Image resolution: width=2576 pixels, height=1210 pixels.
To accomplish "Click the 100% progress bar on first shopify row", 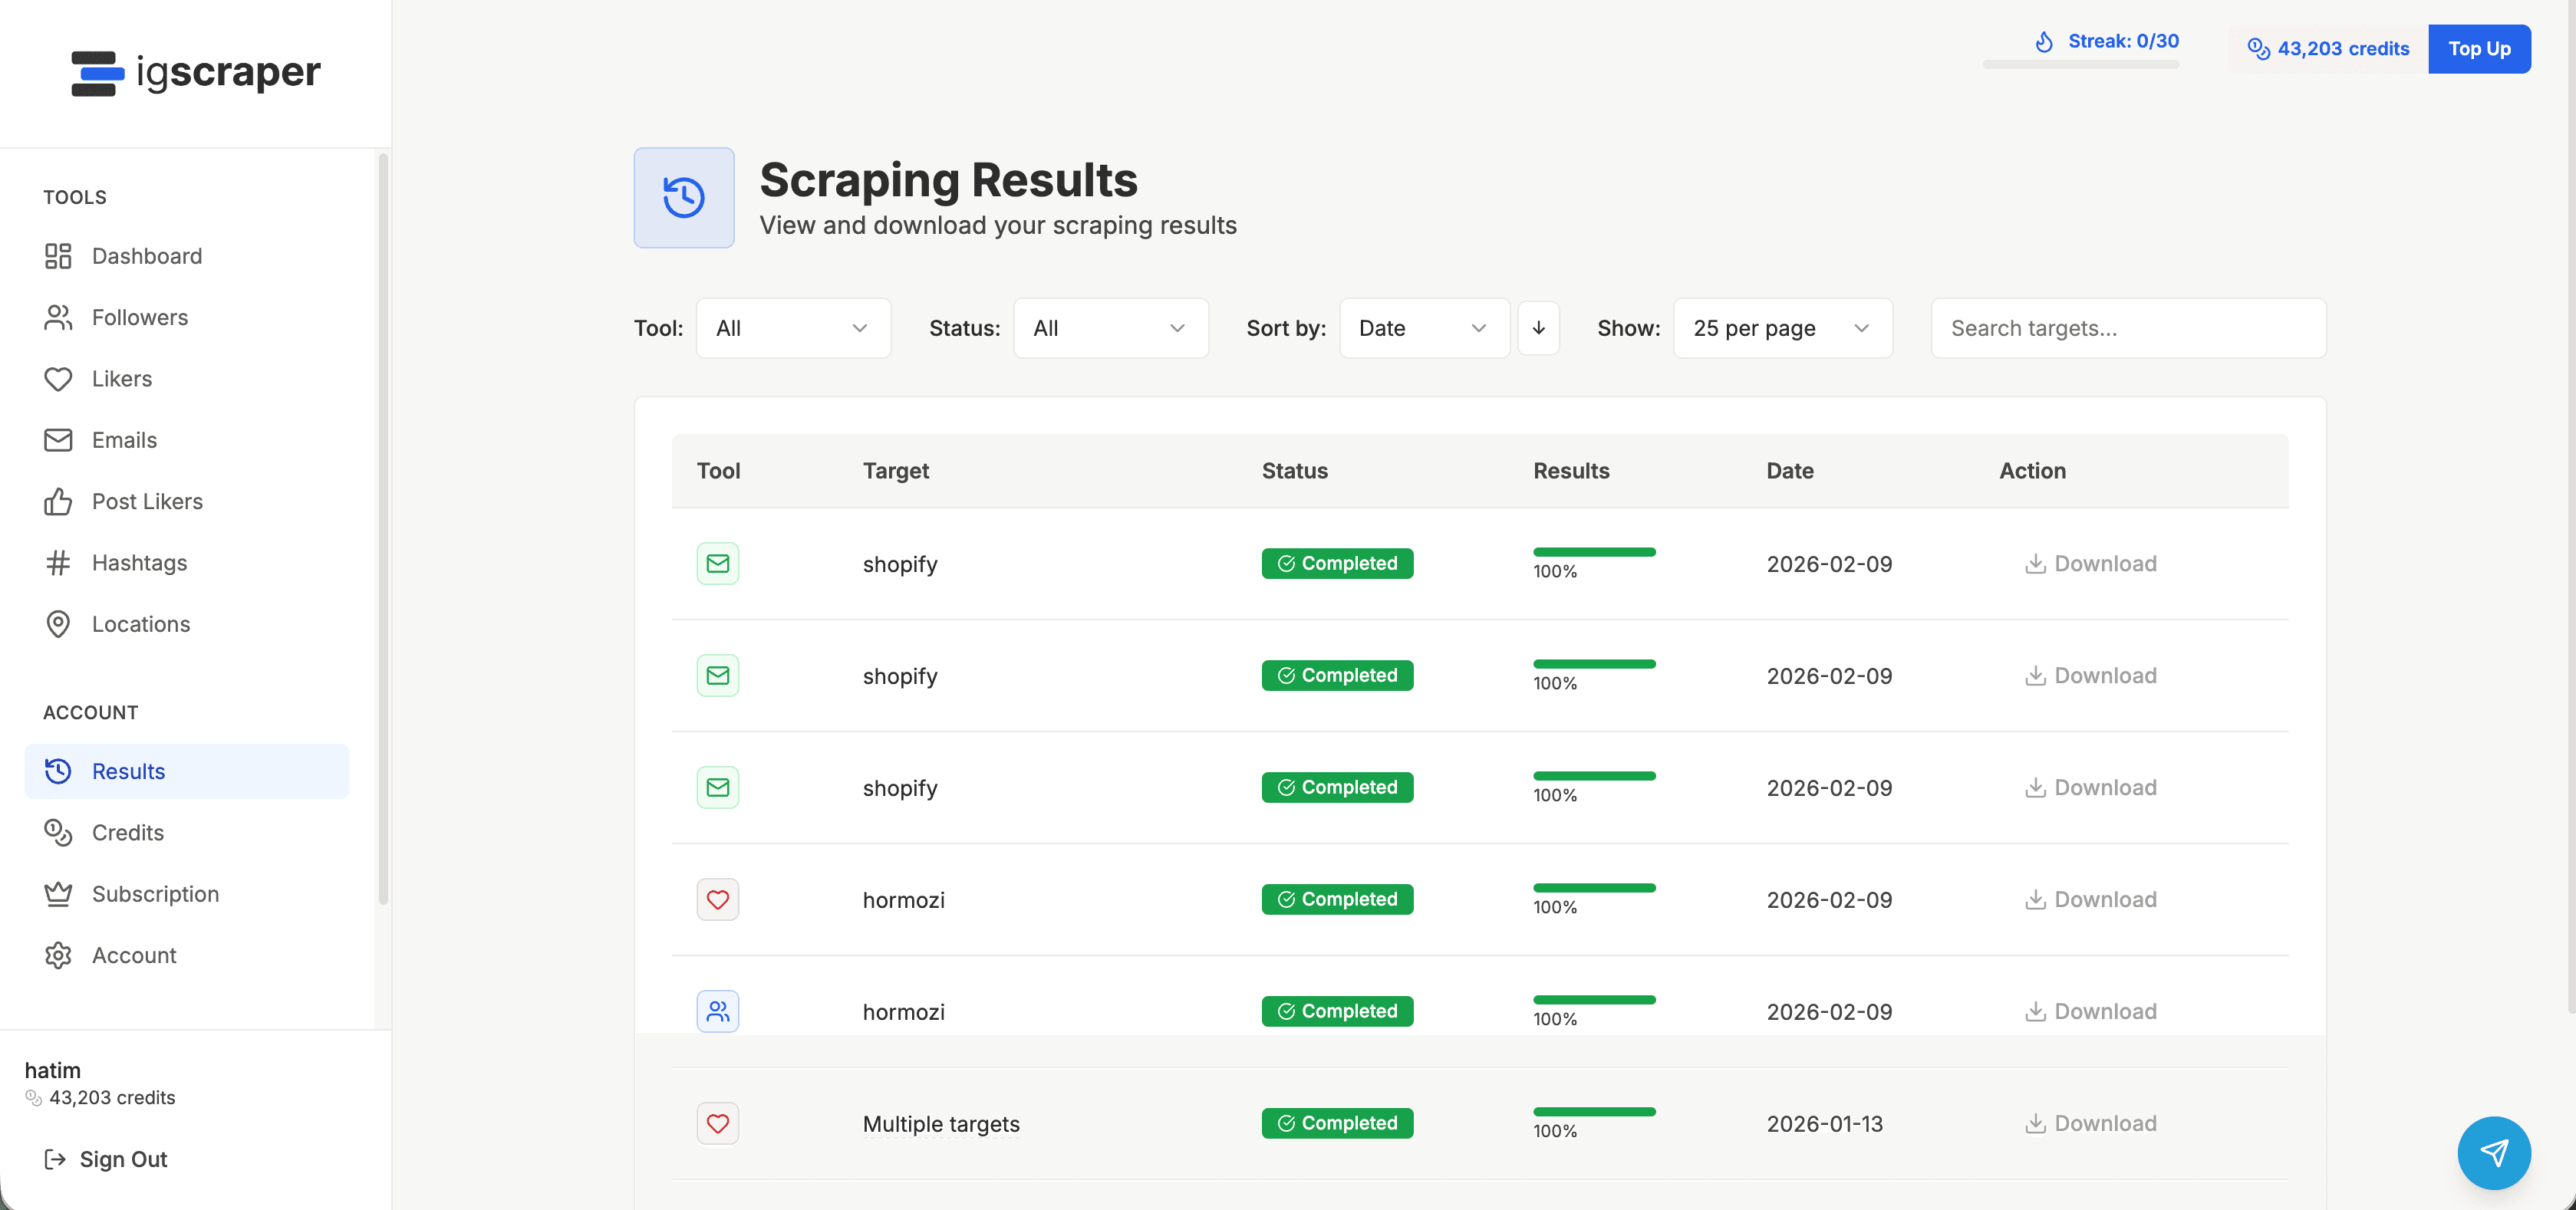I will (x=1594, y=553).
